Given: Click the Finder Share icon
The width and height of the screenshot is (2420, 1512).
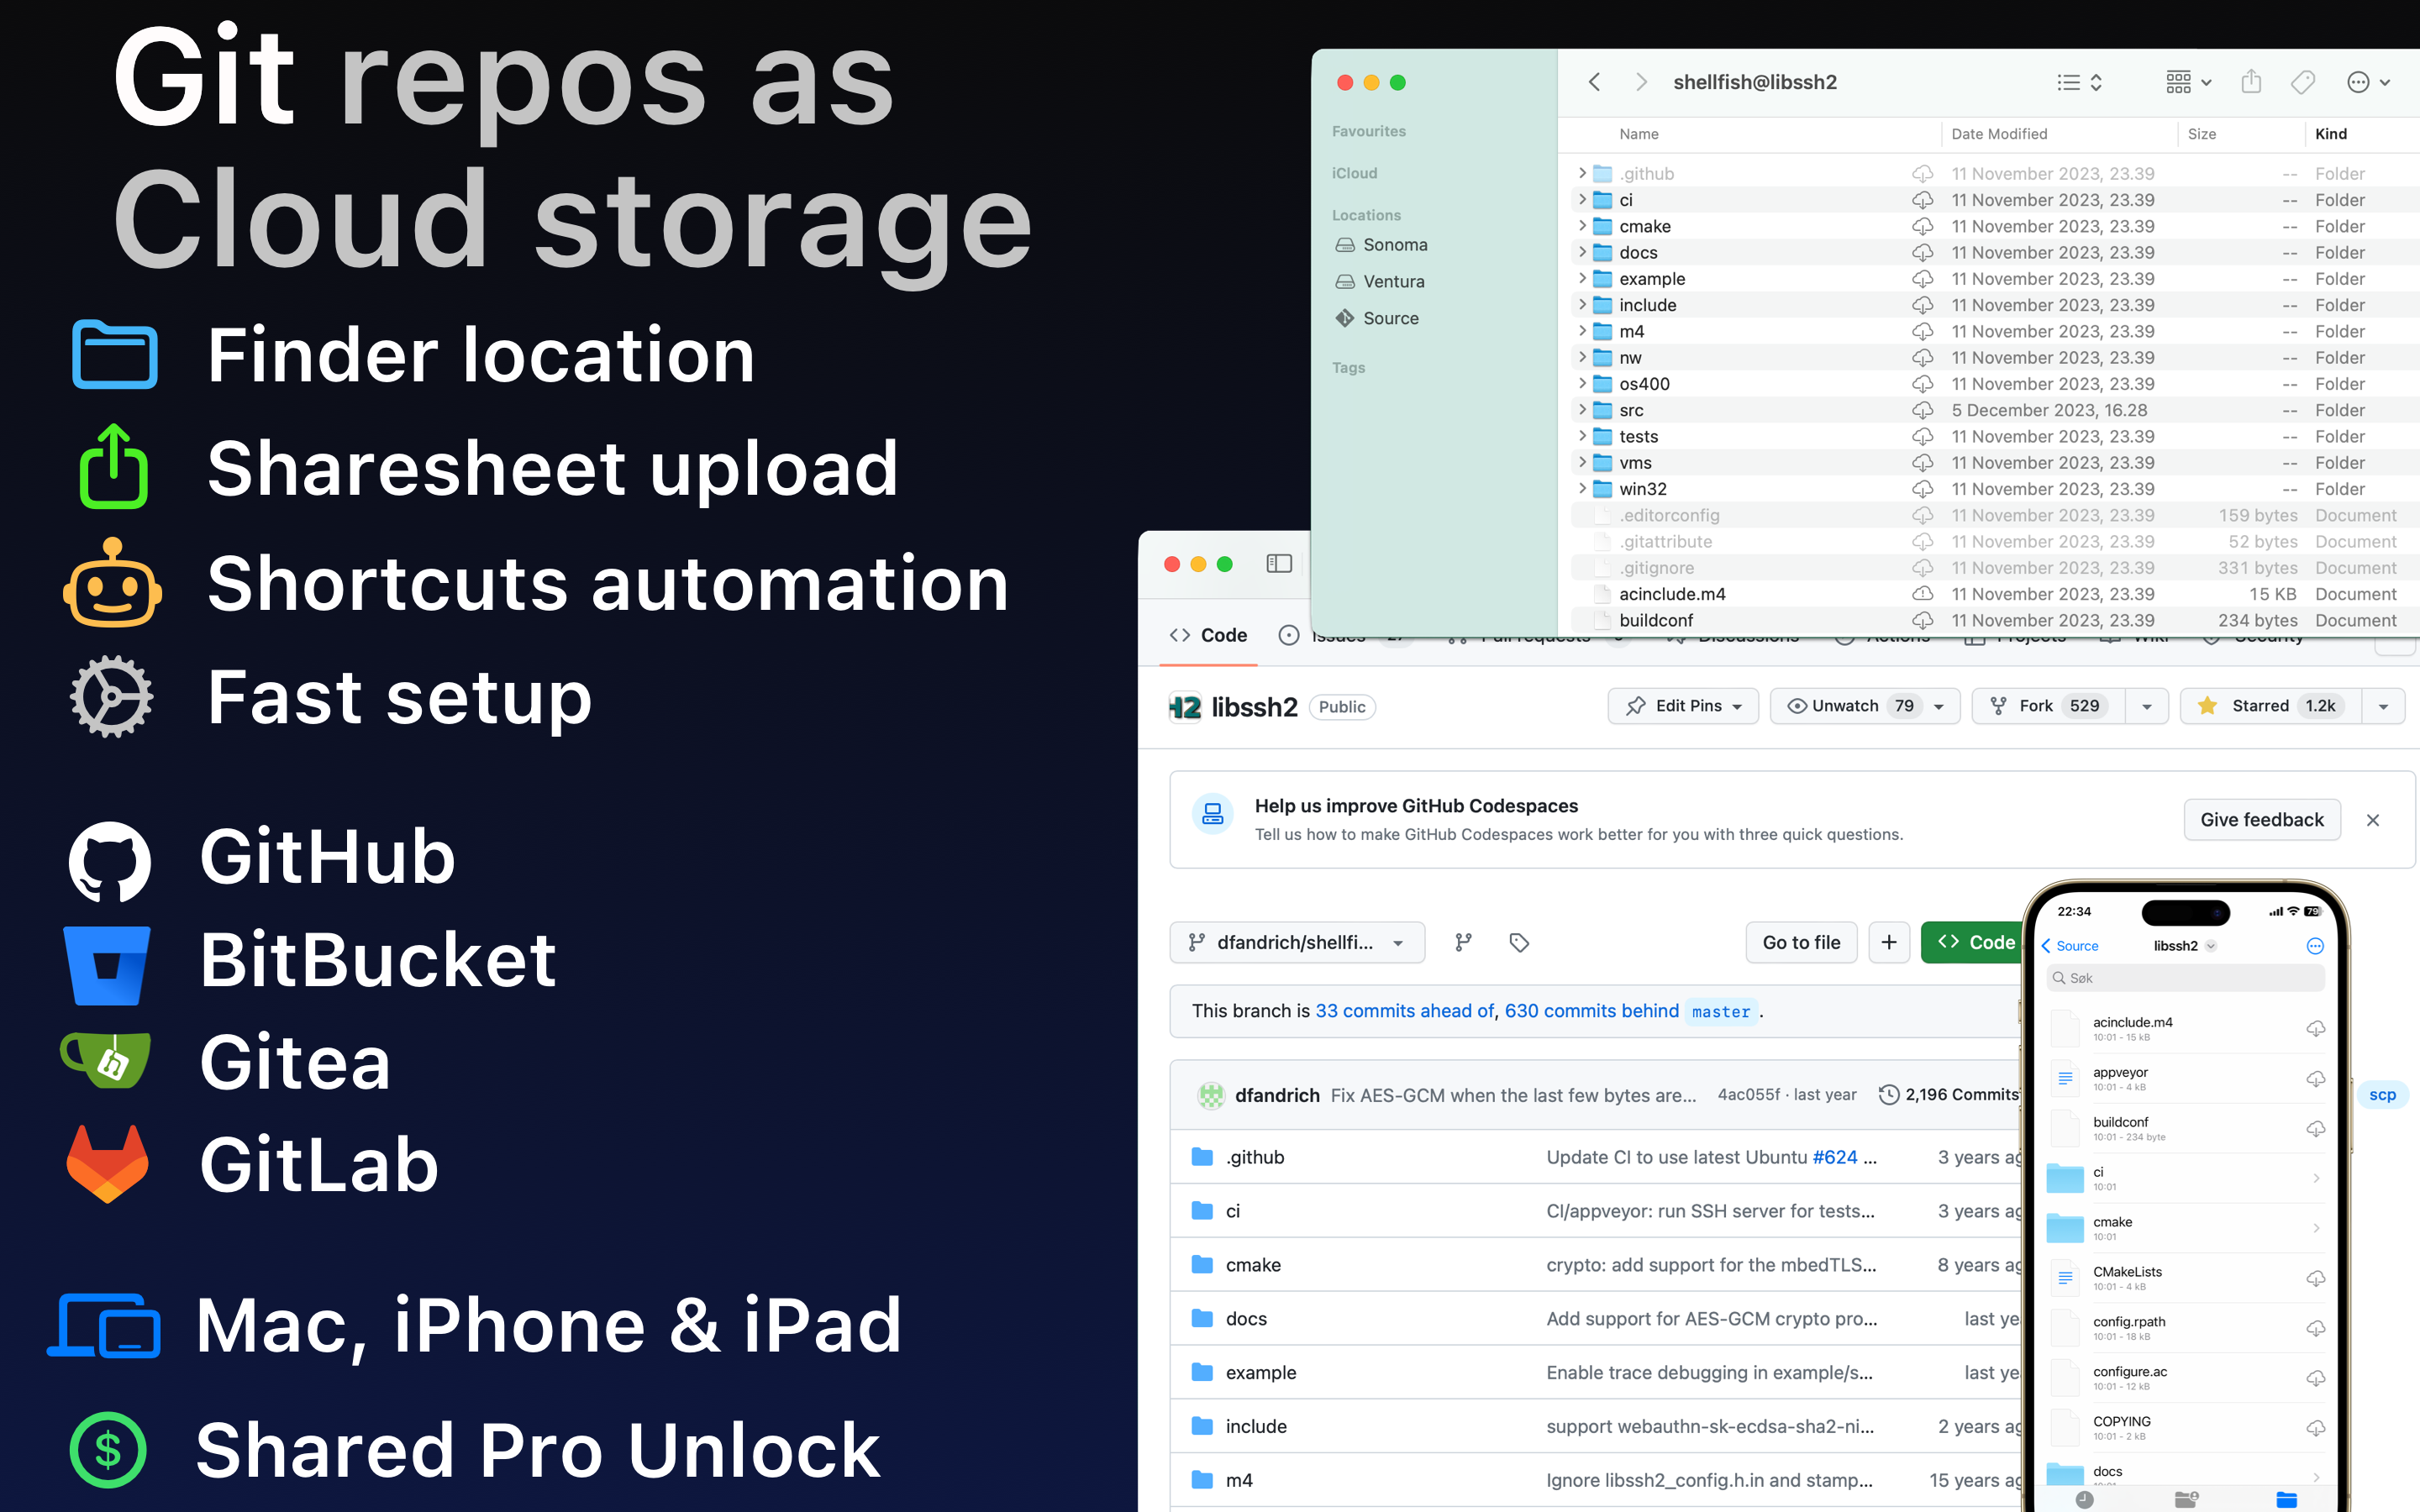Looking at the screenshot, I should tap(2251, 82).
